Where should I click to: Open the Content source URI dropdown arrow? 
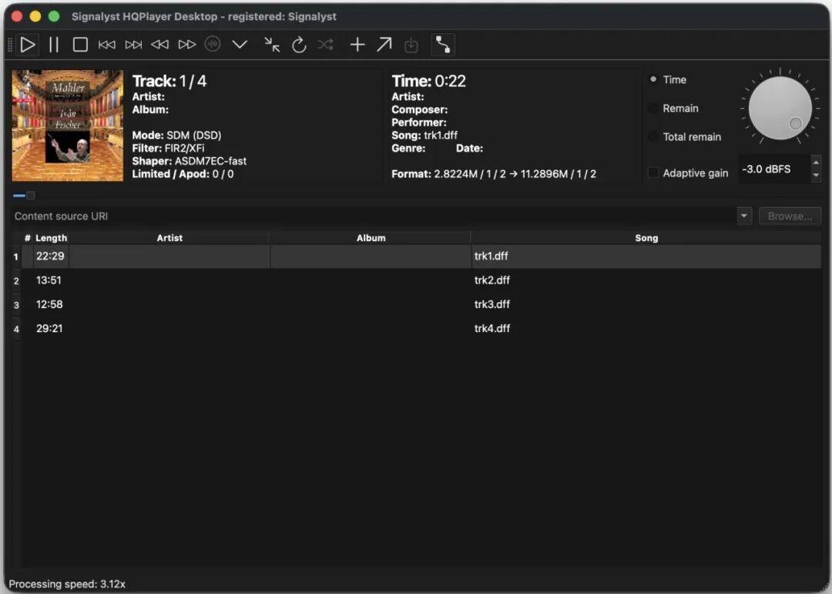tap(744, 216)
